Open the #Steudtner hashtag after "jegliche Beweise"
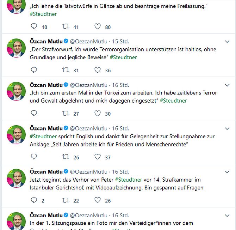Image resolution: width=236 pixels, height=230 pixels. [123, 57]
